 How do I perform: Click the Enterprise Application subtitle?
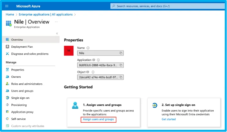point(27,27)
